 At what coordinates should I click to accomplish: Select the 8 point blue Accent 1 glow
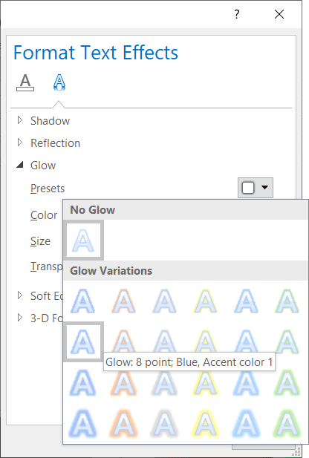point(84,342)
